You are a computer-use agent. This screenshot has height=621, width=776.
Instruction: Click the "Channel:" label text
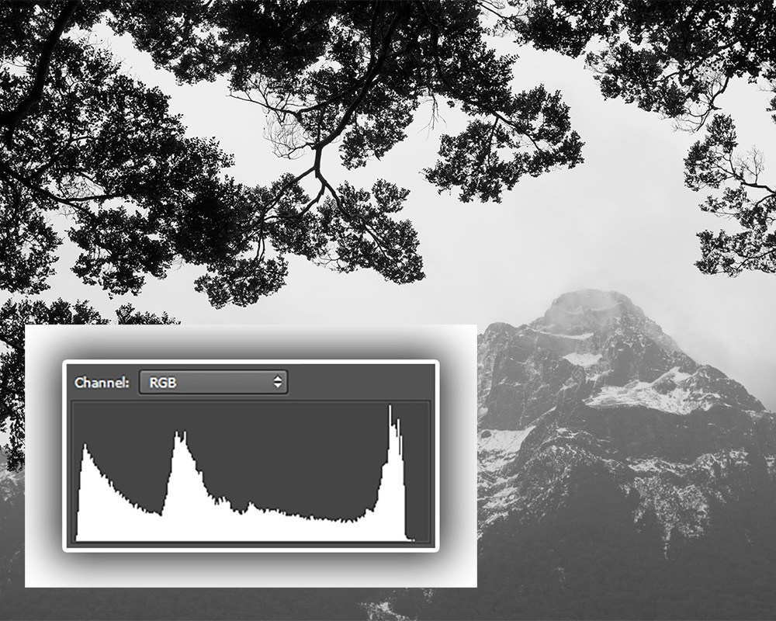click(x=102, y=383)
